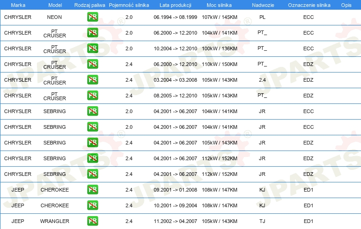Select the PT_ body code in the 08.2005 -> 12.2010 row
Viewport: 361px width, 229px height.
point(262,96)
